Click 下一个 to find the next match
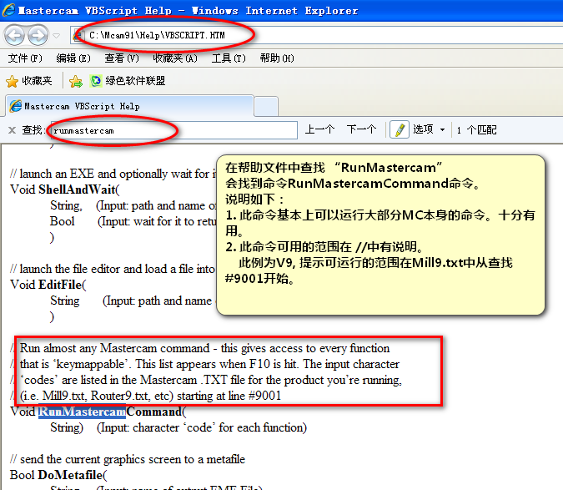This screenshot has height=490, width=563. [361, 129]
